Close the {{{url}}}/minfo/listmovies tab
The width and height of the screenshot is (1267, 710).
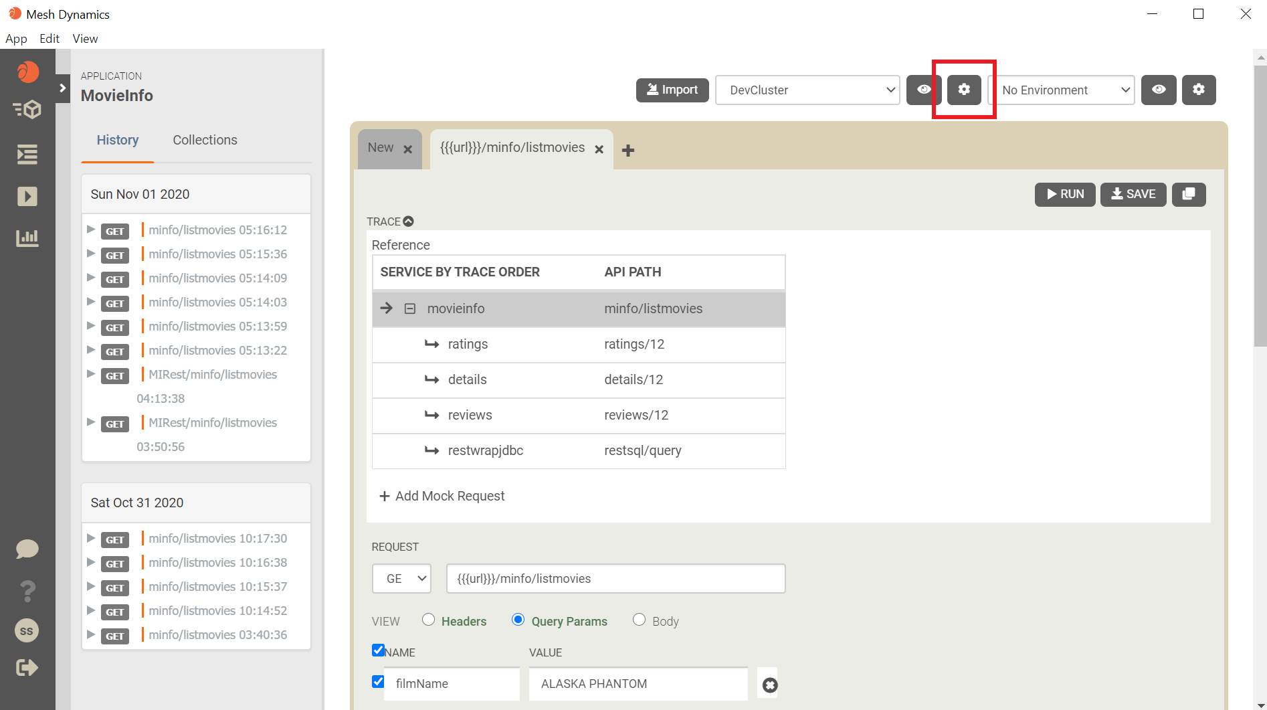pyautogui.click(x=599, y=149)
